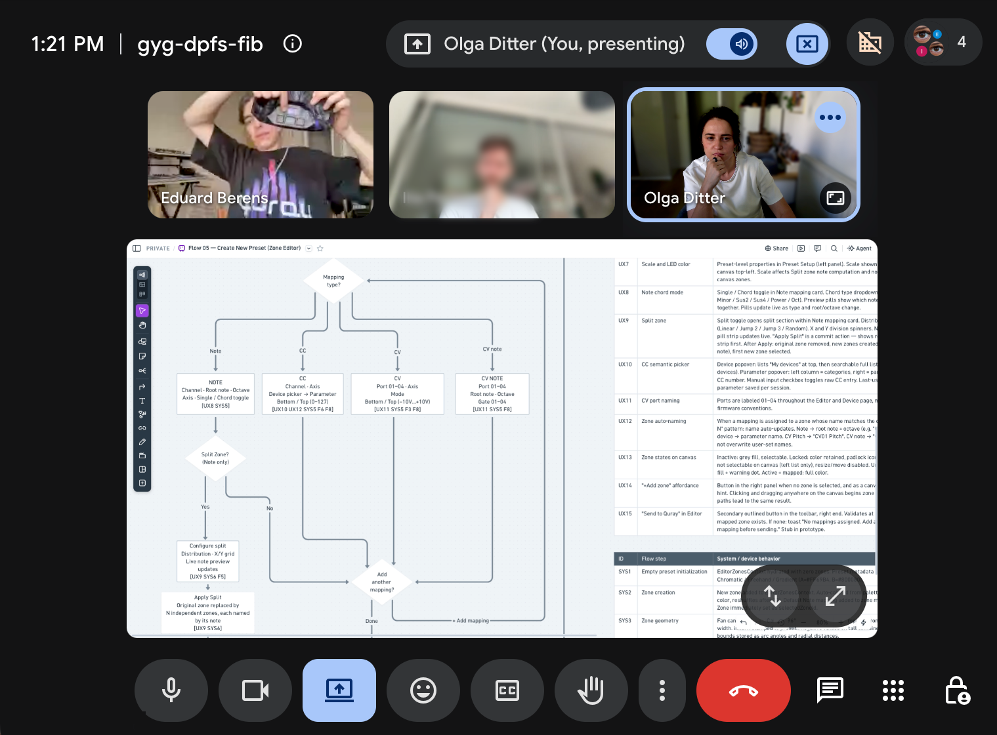Click the crossed-out backgrounds and effects icon
Screen dimensions: 997x735
870,43
